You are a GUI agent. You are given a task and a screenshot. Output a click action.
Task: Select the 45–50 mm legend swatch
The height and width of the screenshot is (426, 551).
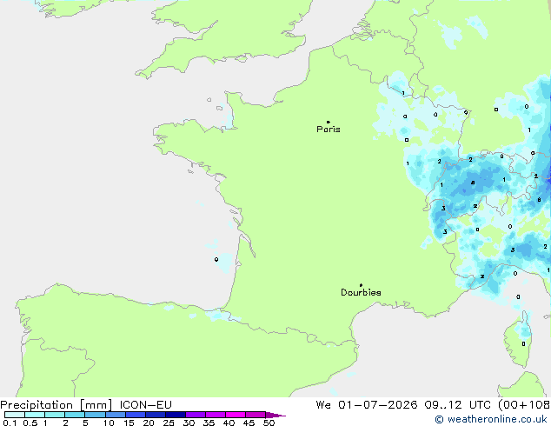pyautogui.click(x=256, y=415)
